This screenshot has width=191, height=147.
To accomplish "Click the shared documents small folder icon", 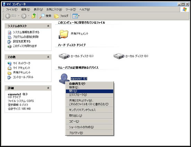I will tap(9, 73).
